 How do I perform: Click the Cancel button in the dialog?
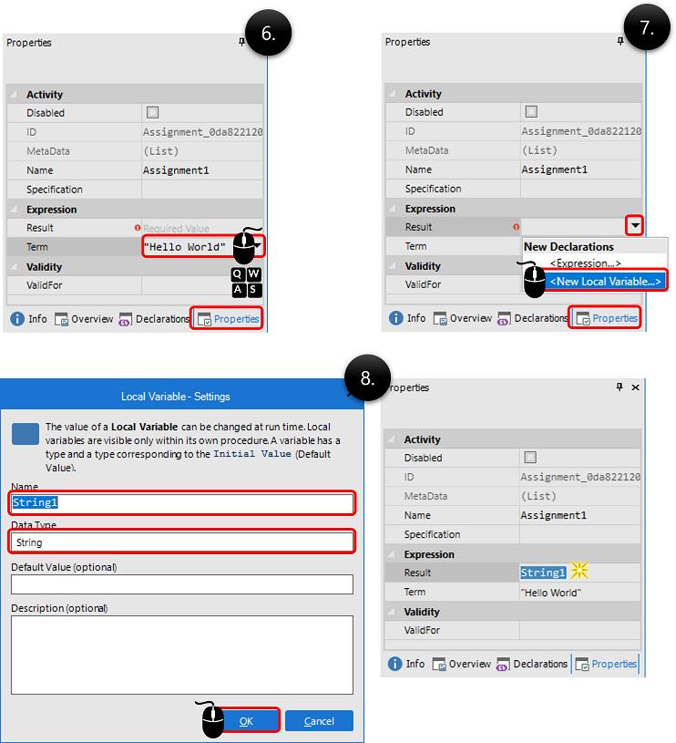(x=319, y=721)
